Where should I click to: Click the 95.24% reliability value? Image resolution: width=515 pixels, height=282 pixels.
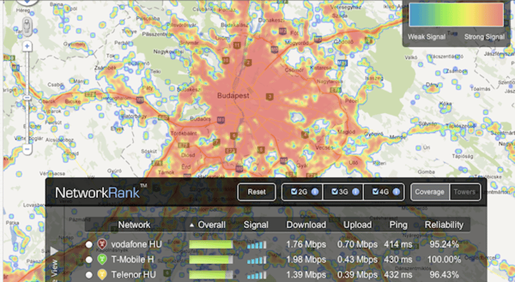444,245
